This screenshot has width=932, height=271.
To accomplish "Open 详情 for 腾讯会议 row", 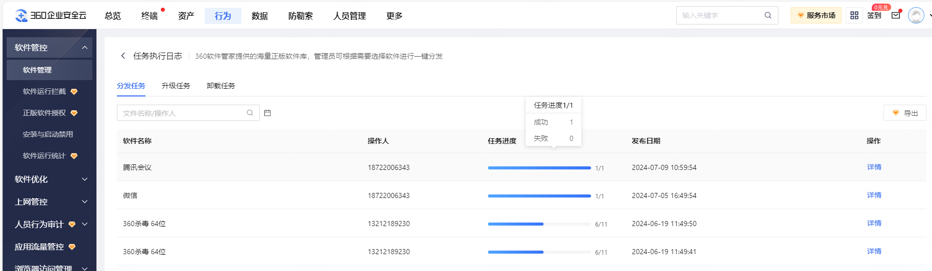I will pyautogui.click(x=874, y=167).
